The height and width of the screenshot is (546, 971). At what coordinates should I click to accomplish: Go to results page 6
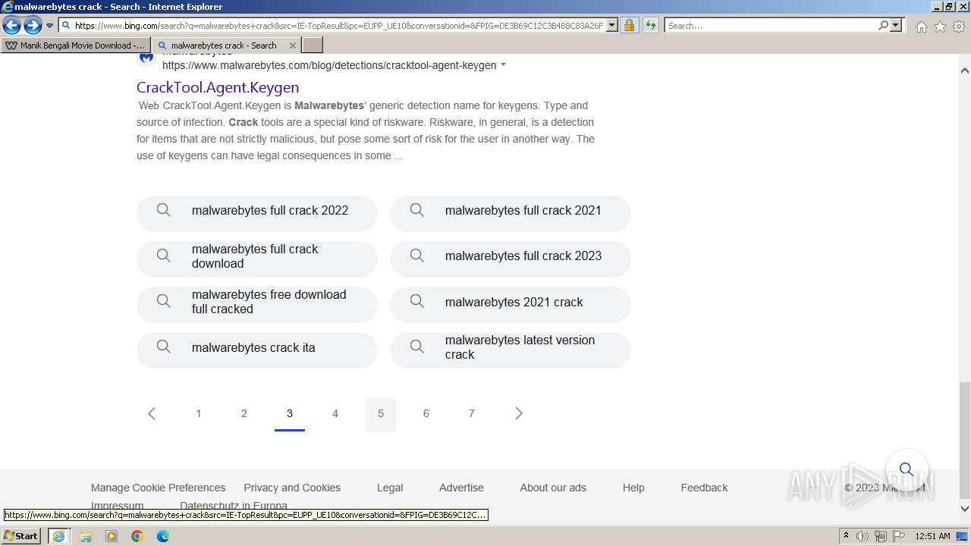pyautogui.click(x=426, y=413)
